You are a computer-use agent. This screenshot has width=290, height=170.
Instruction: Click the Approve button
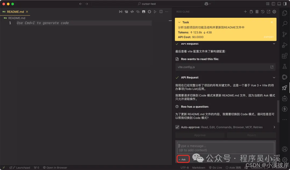(x=200, y=135)
